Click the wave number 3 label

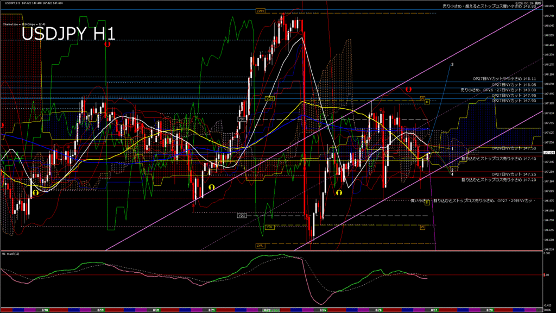(452, 64)
